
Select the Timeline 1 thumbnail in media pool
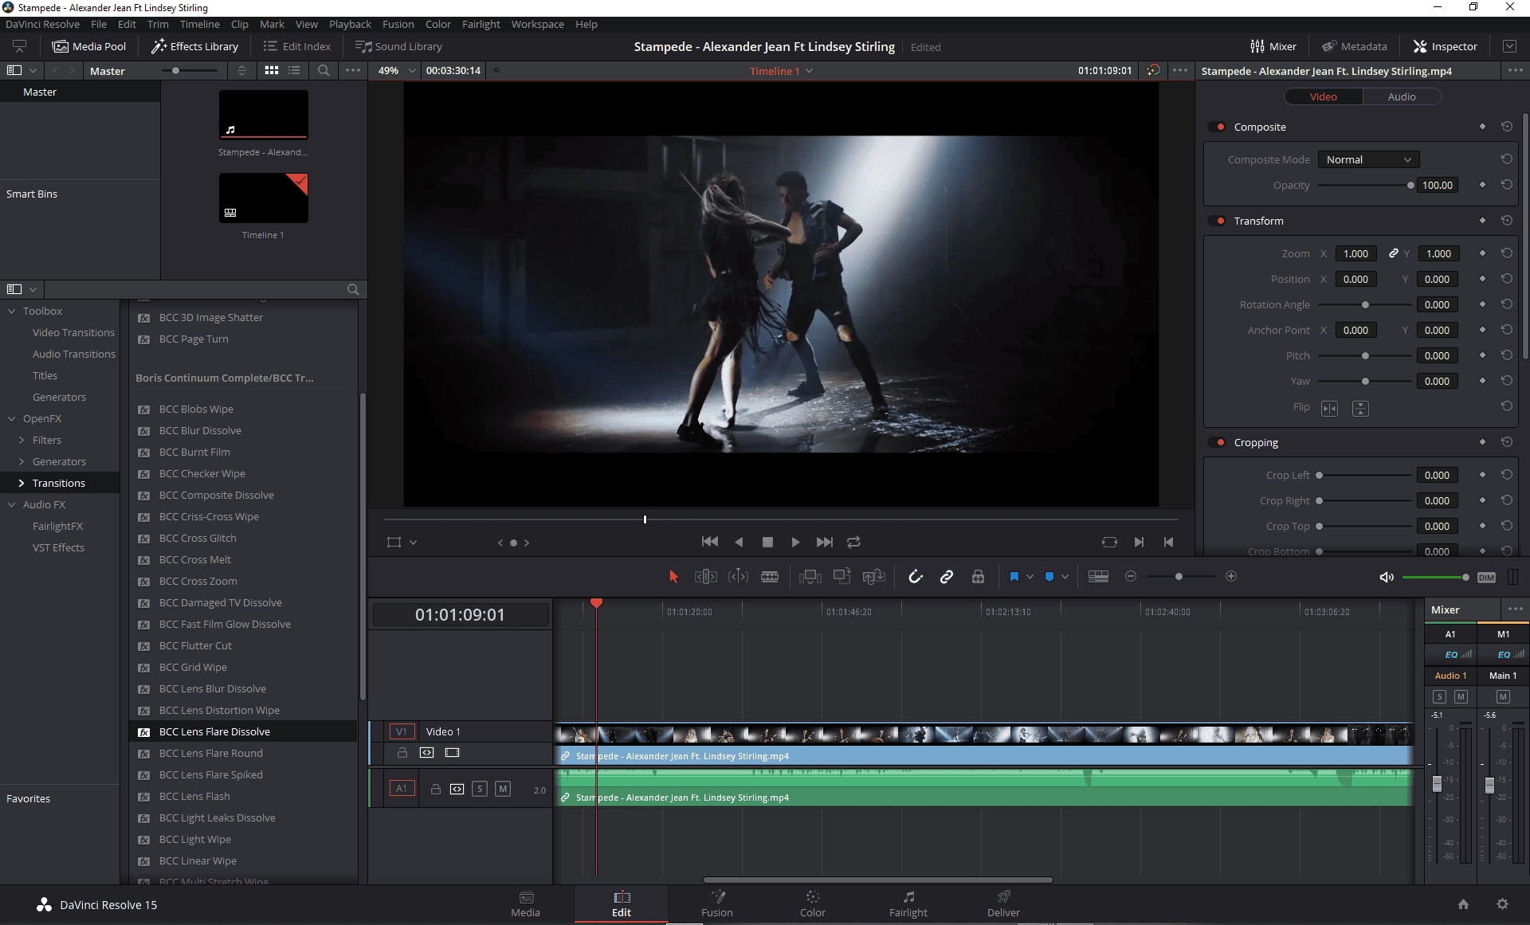tap(263, 198)
